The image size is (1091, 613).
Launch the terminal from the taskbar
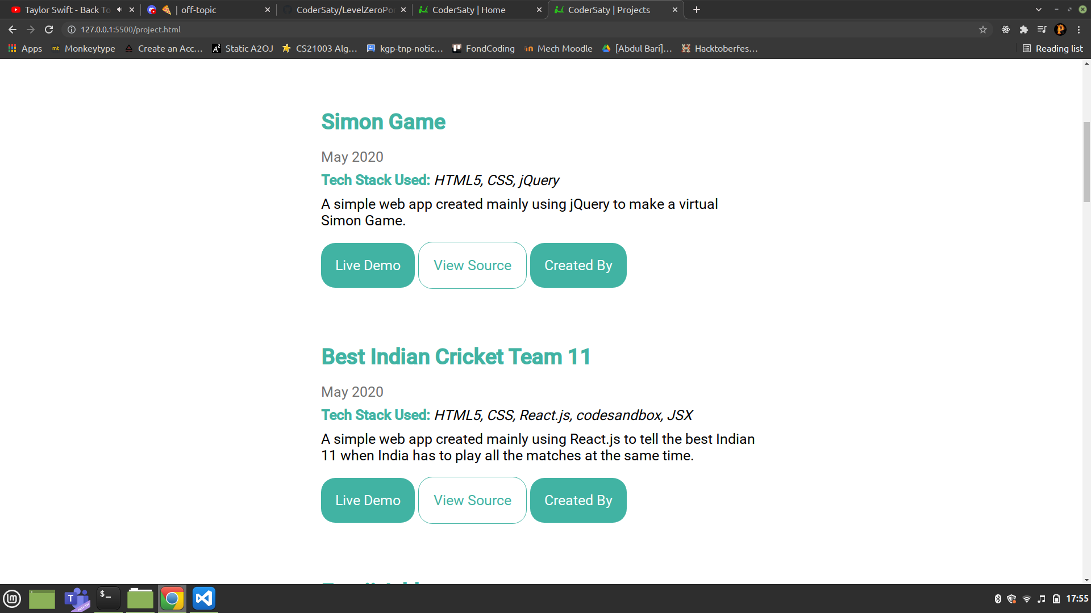click(108, 598)
